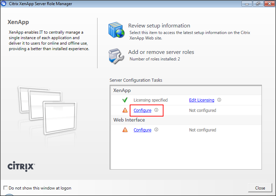Image resolution: width=276 pixels, height=196 pixels.
Task: Click the Review setup information globe icon
Action: click(x=116, y=31)
